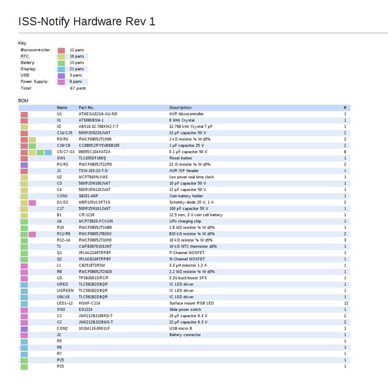This screenshot has width=388, height=387.
Task: Select the green swatch in the C16/C6 row
Action: (x=32, y=145)
